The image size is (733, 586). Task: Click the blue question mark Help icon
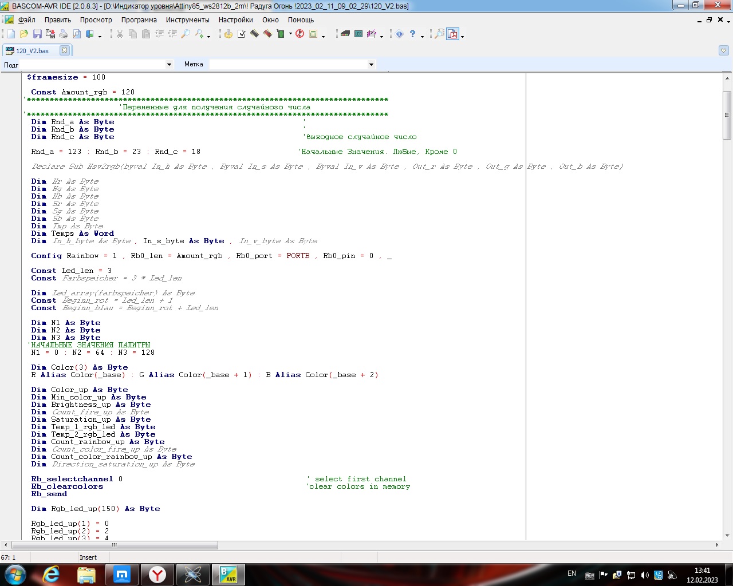point(412,34)
